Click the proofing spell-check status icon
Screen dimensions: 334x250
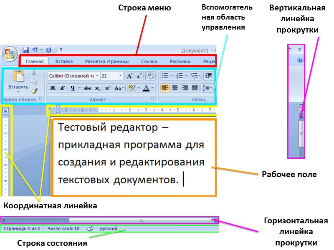pyautogui.click(x=90, y=228)
